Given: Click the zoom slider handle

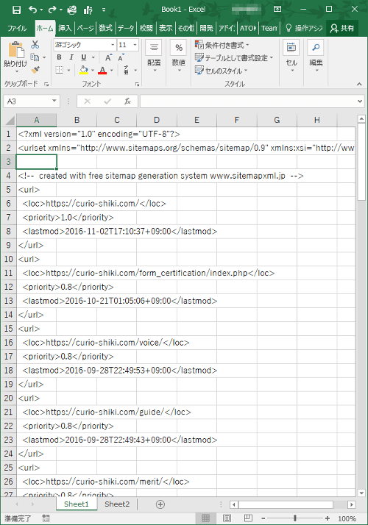Looking at the screenshot, I should coord(295,518).
